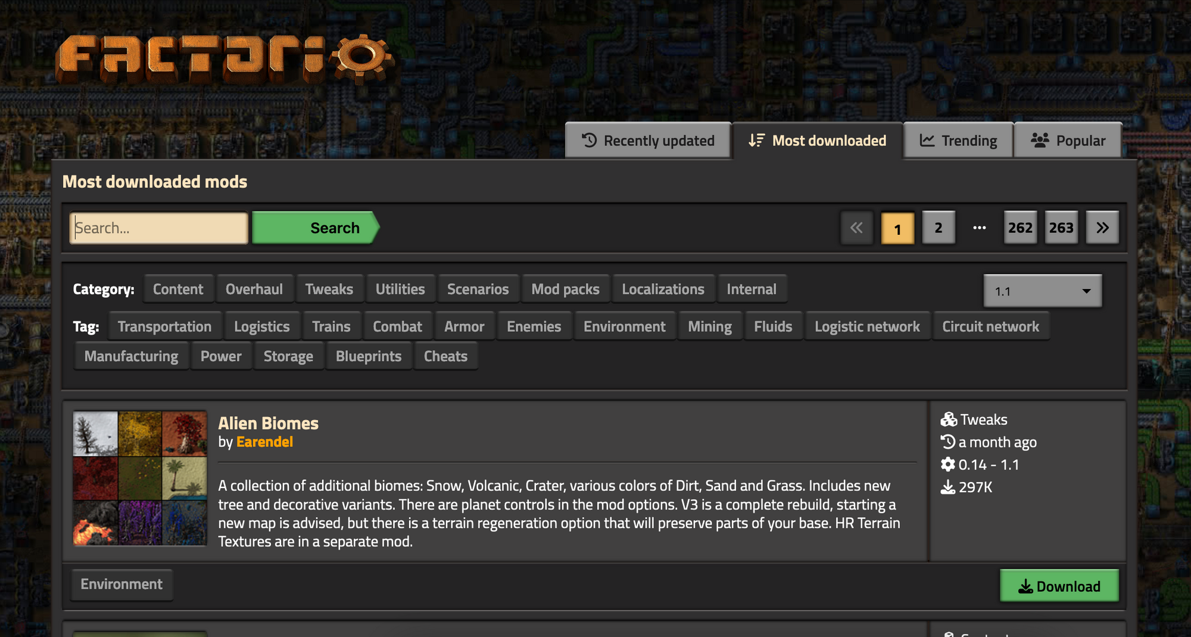Select the Enemies tag

click(534, 327)
